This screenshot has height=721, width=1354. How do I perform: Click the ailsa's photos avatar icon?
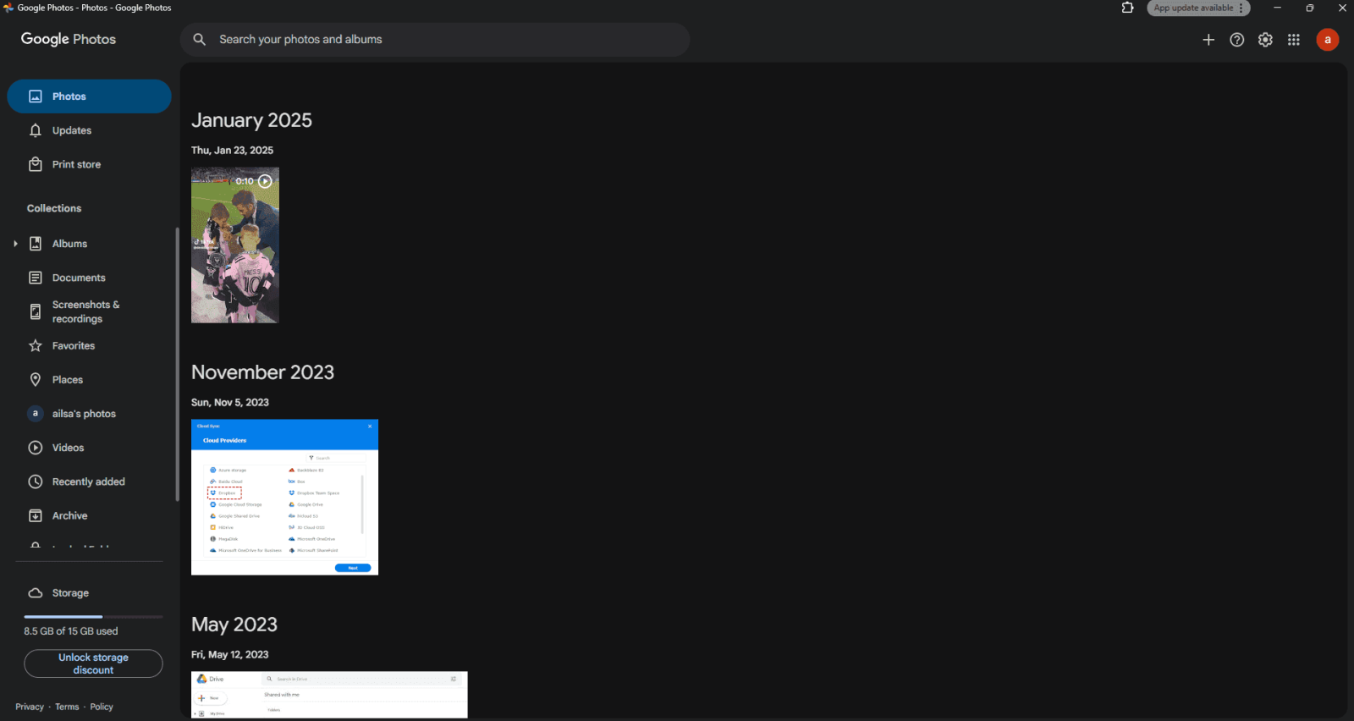pos(36,414)
